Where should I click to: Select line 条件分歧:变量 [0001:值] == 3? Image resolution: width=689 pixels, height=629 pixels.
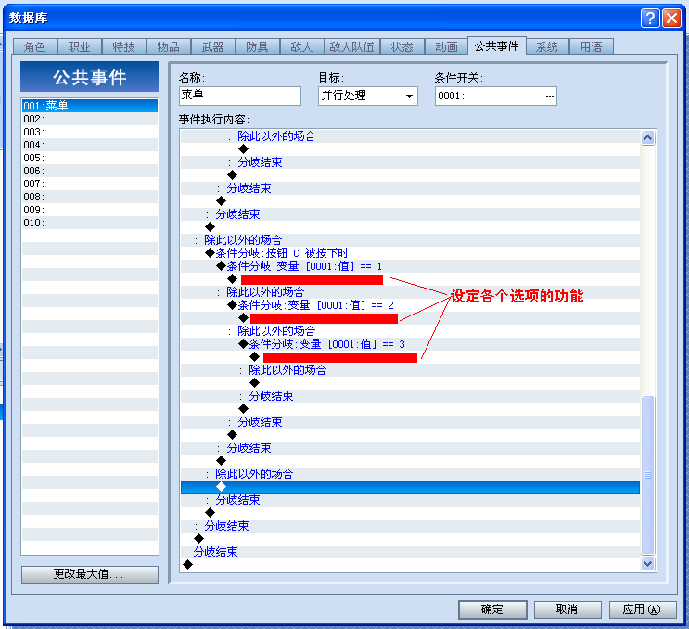click(410, 344)
